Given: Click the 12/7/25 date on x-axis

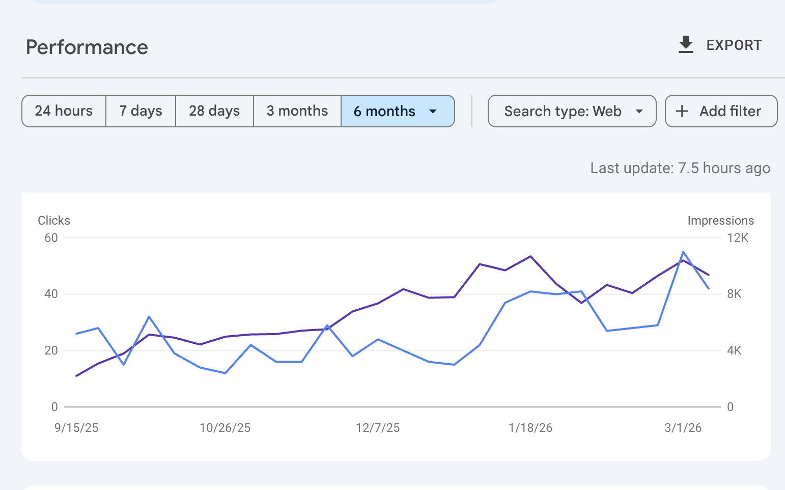Looking at the screenshot, I should point(378,428).
